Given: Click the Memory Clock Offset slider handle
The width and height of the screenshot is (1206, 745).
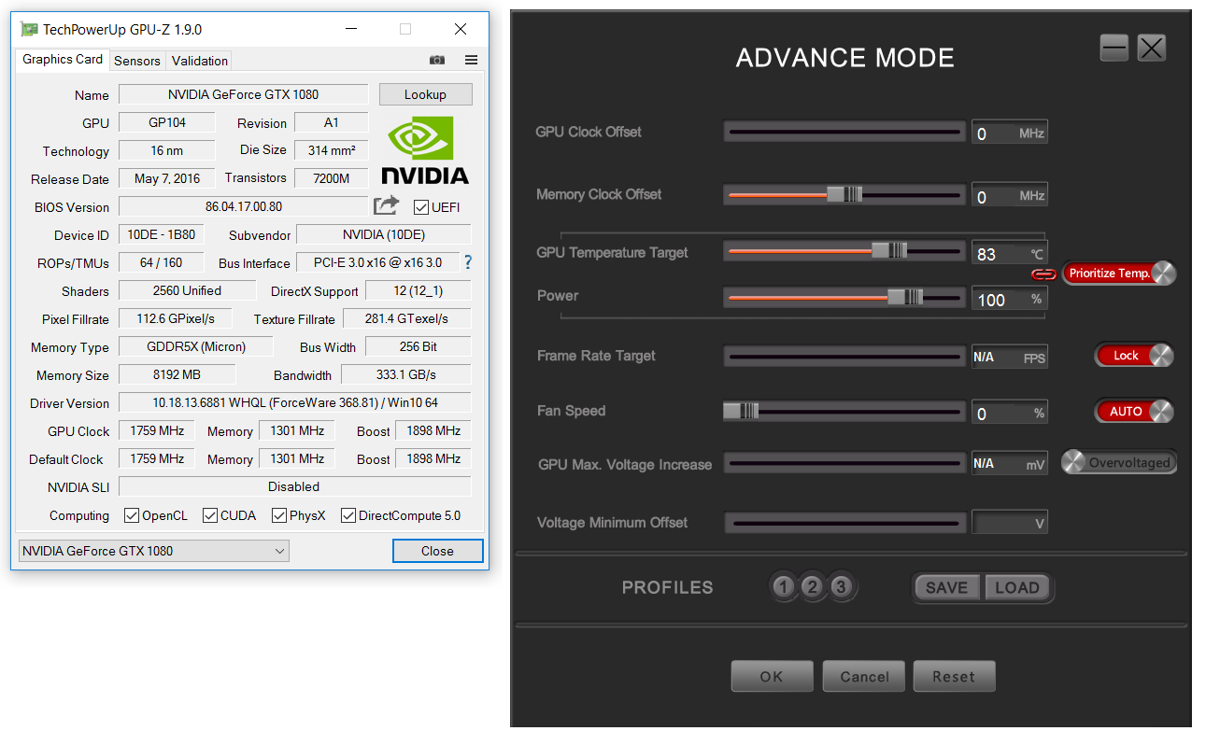Looking at the screenshot, I should tap(844, 195).
